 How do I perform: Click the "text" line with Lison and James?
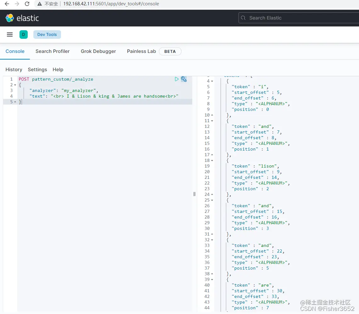pyautogui.click(x=104, y=96)
